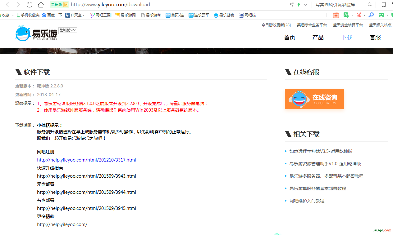Open 盛天资金结算平台 link
The height and width of the screenshot is (235, 393).
[348, 25]
